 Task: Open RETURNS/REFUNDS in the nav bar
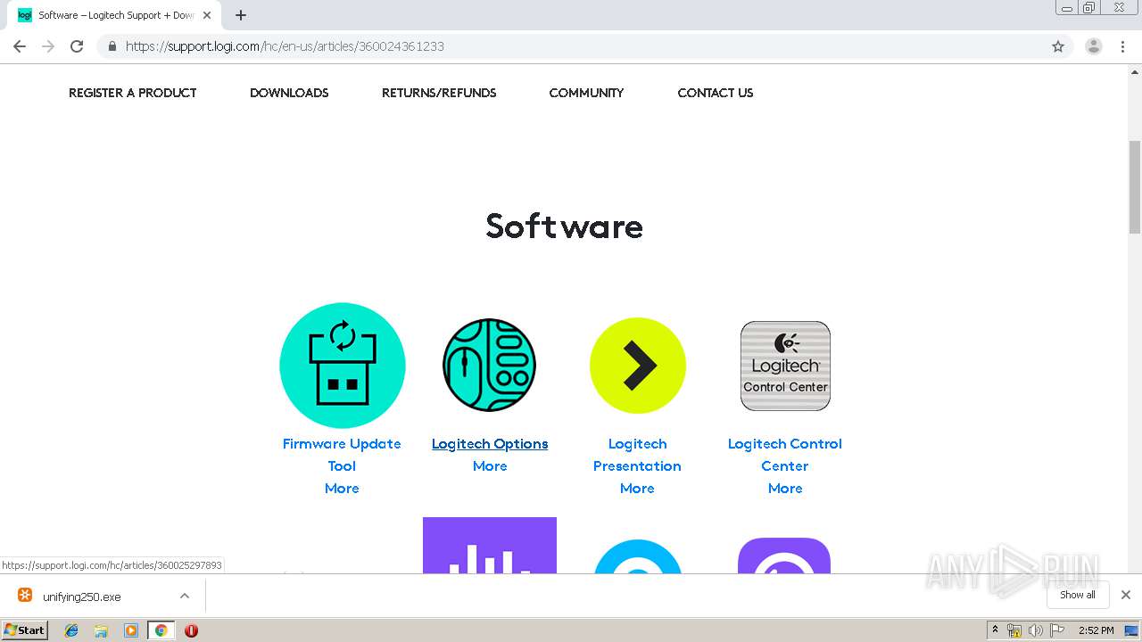[439, 93]
